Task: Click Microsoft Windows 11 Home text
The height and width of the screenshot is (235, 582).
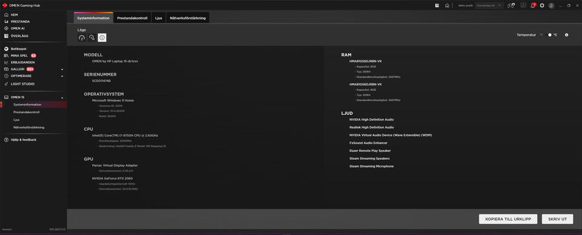Action: 113,100
